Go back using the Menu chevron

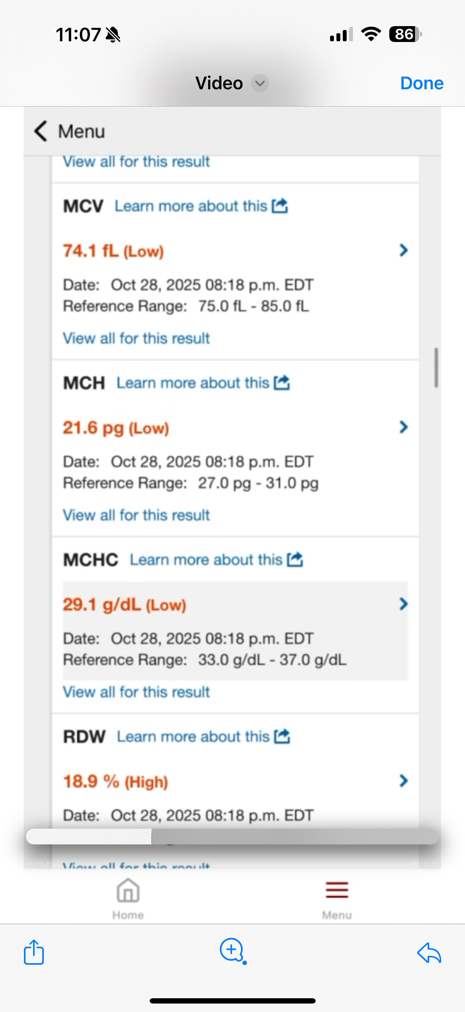(41, 131)
